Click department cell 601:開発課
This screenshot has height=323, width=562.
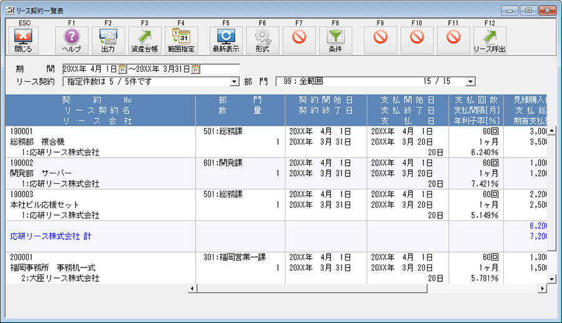pos(223,163)
